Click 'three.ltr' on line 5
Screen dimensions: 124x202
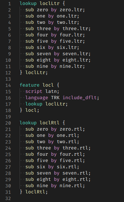pos(75,29)
